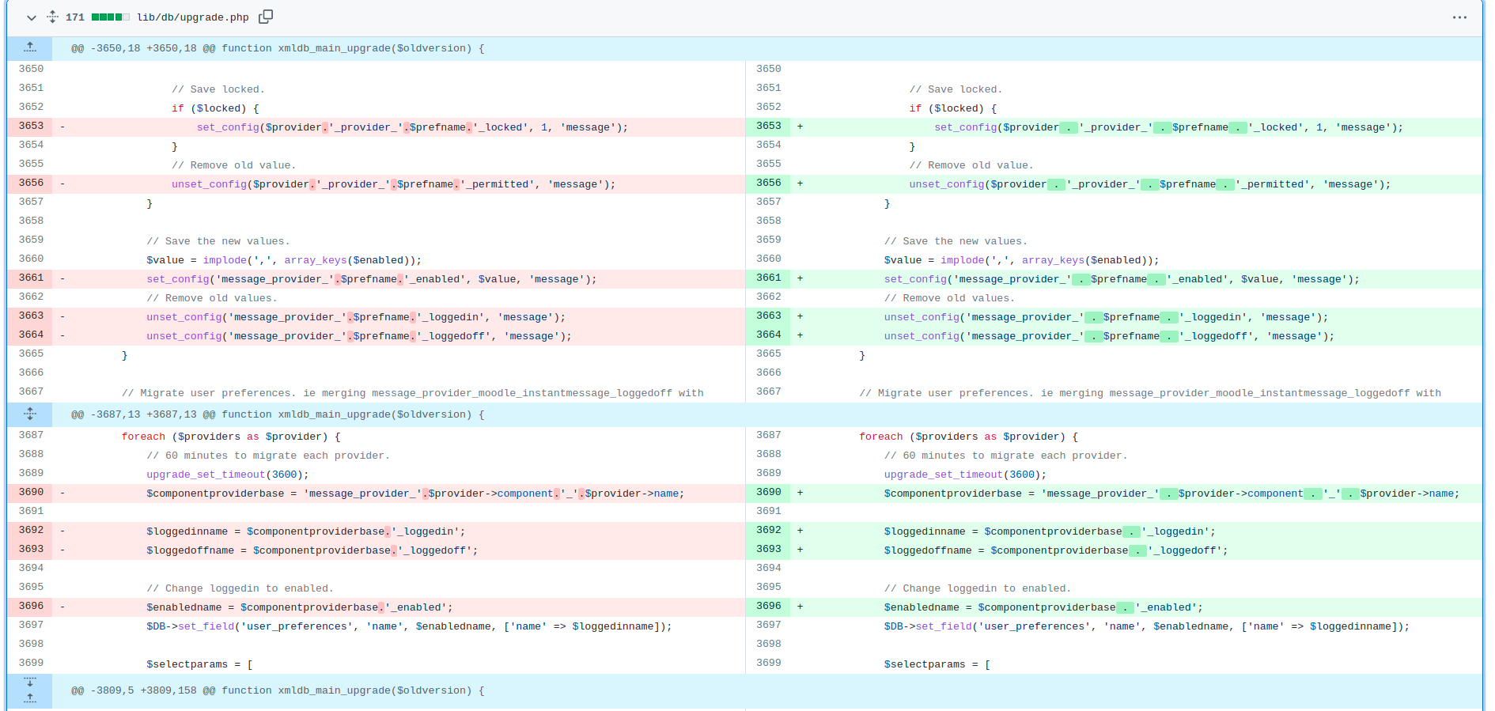Click added line number 3656
This screenshot has height=711, width=1495.
[768, 183]
